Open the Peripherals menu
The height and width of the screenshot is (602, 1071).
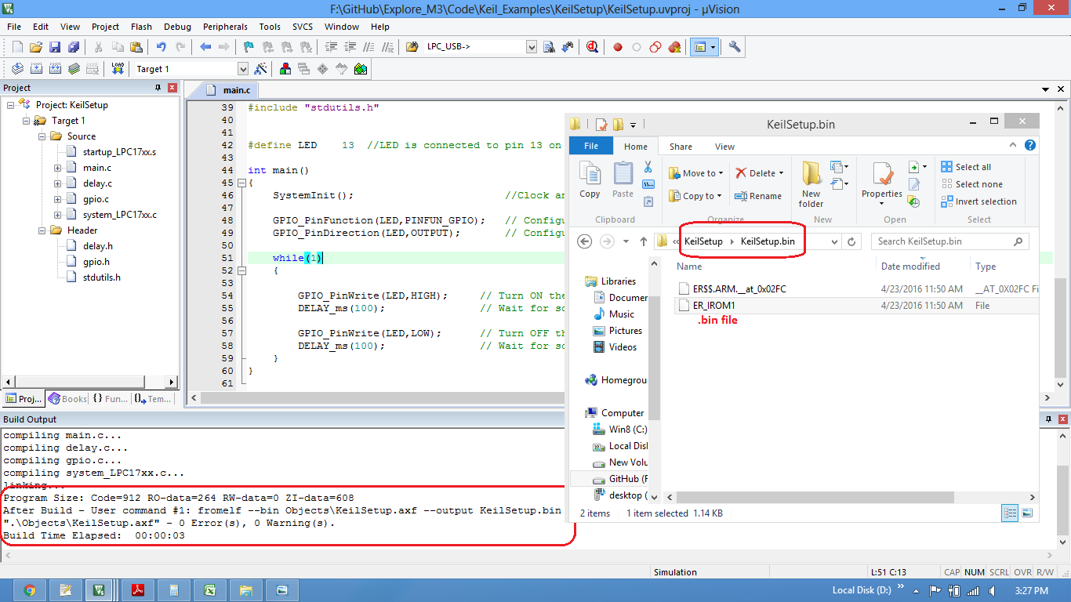225,27
